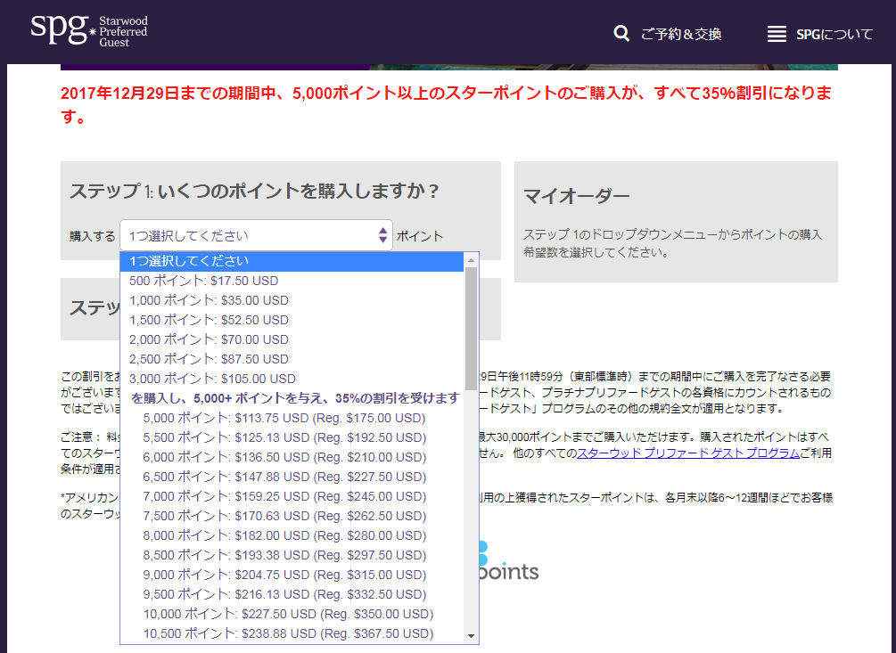Click the ステップ 1 heading text
The width and height of the screenshot is (896, 653).
tap(254, 191)
